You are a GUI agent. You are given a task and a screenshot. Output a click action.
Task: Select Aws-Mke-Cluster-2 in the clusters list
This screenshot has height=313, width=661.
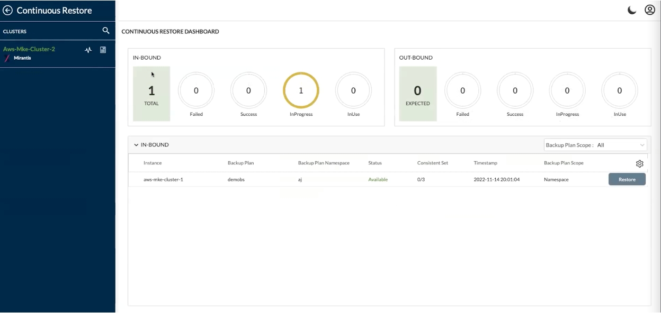(29, 49)
